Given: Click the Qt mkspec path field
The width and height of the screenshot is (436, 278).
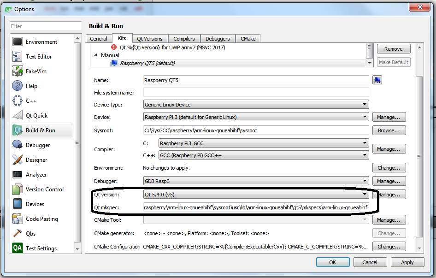Looking at the screenshot, I should click(x=256, y=207).
